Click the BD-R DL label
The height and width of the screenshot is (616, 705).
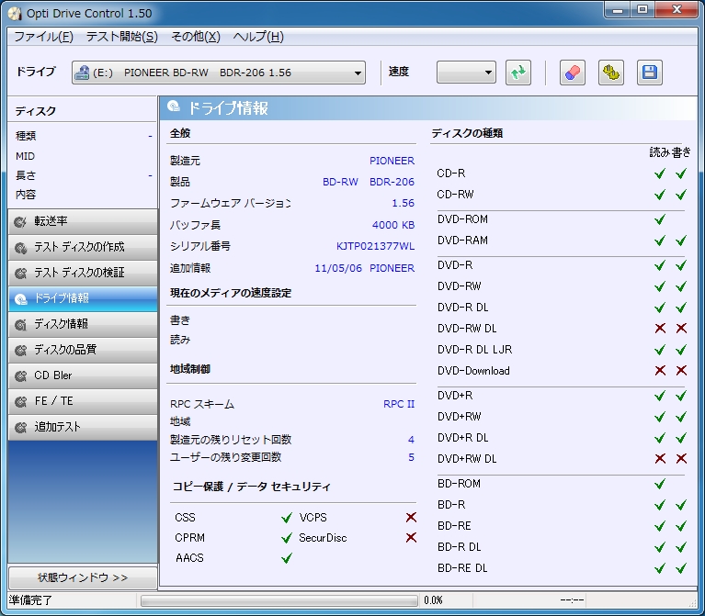tap(459, 547)
